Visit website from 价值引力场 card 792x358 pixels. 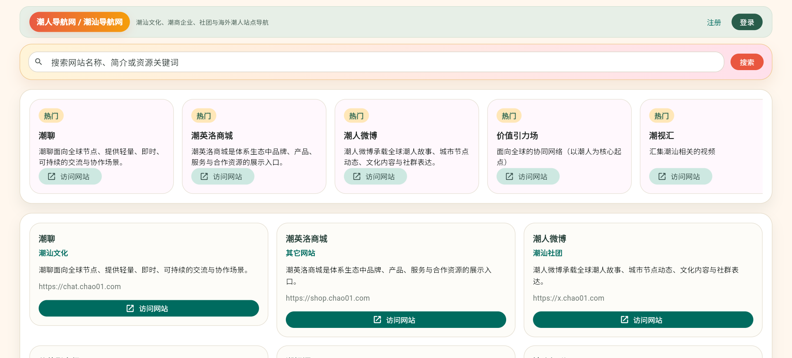point(528,177)
